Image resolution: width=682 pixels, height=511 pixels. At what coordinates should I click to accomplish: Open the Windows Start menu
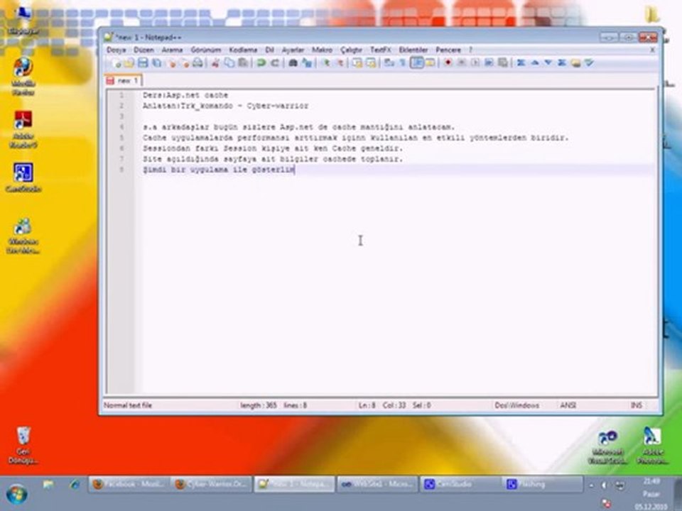tap(17, 494)
